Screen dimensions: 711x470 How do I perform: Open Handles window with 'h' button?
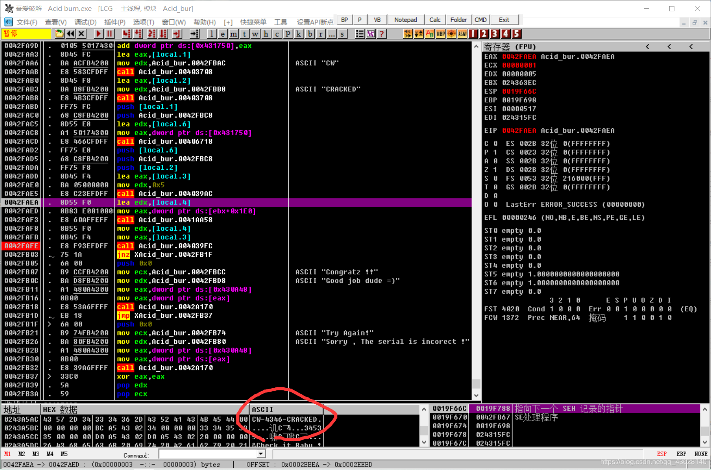coord(266,34)
